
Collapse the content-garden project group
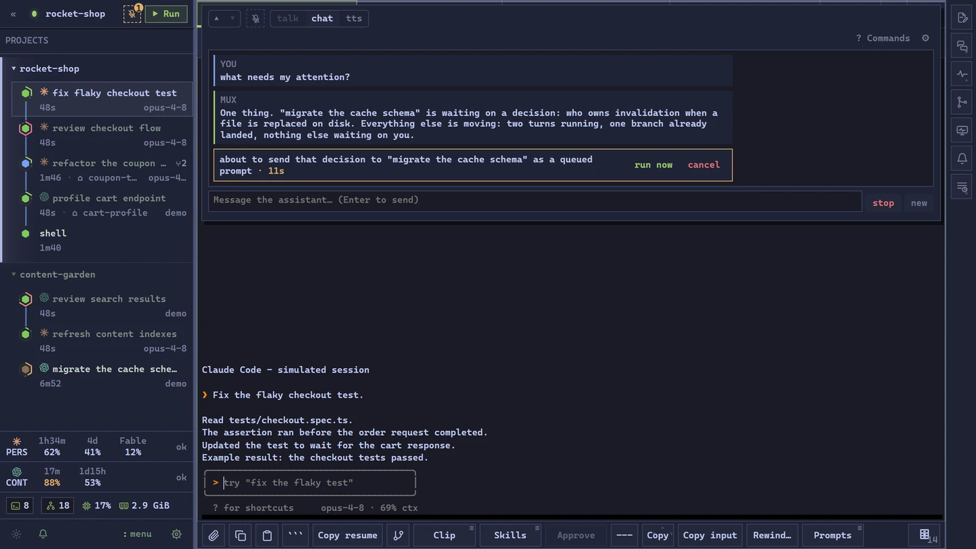[14, 274]
